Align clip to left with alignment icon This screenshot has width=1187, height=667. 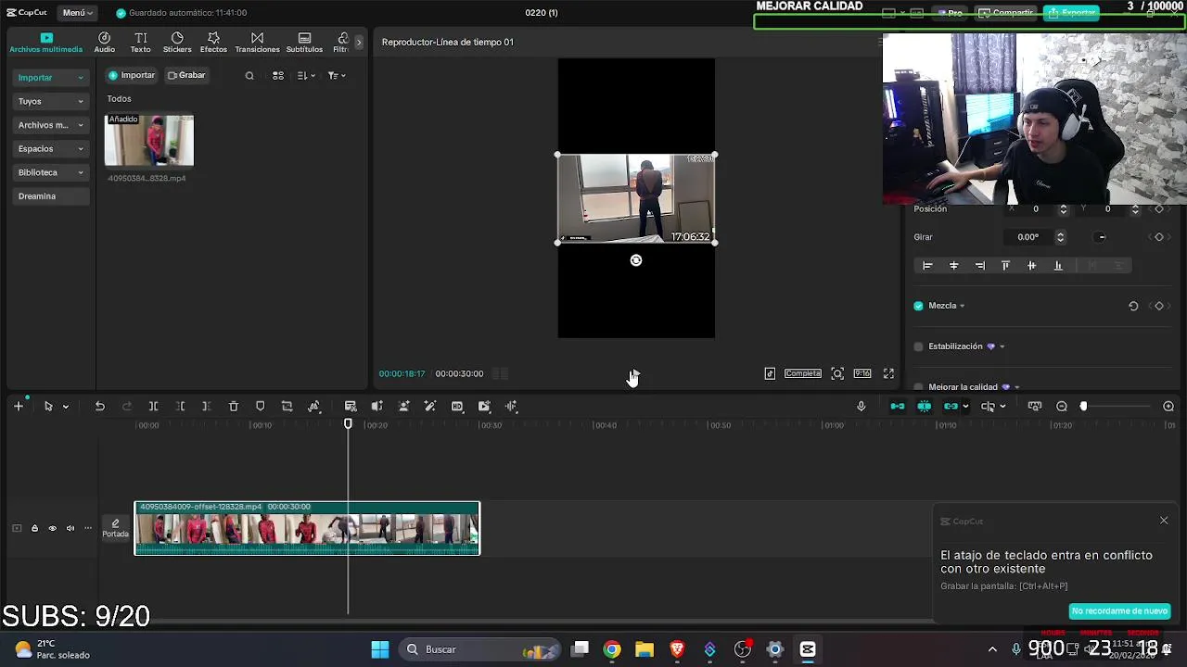pyautogui.click(x=927, y=266)
